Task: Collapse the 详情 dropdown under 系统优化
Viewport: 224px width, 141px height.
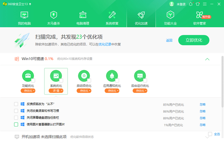Action: [56, 91]
